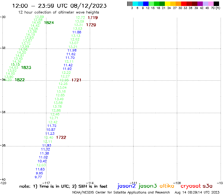Click the wave height value 13.04
The image size is (223, 195).
pos(62,88)
